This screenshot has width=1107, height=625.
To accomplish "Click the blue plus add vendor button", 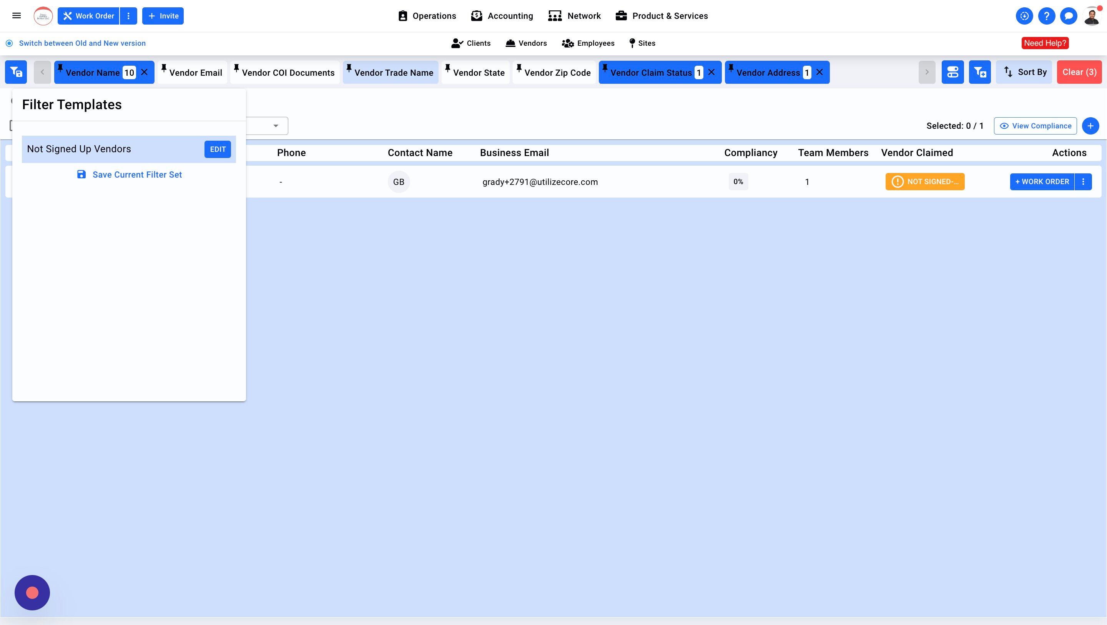I will (x=1090, y=126).
